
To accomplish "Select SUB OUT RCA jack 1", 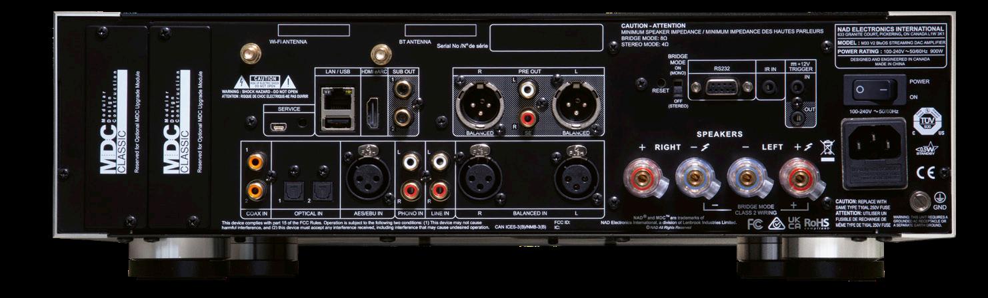I will pyautogui.click(x=403, y=90).
